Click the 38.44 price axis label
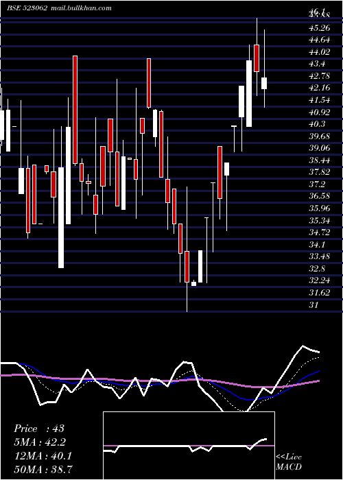The height and width of the screenshot is (480, 343). pos(320,160)
